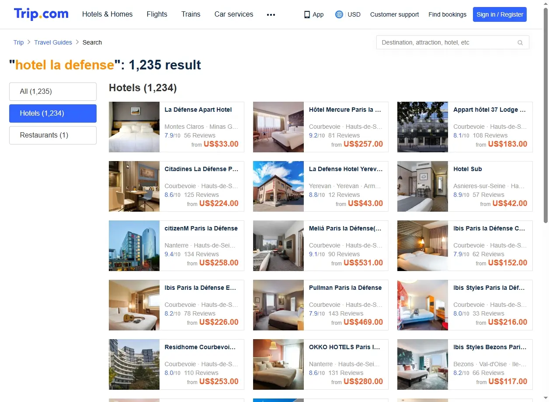This screenshot has width=549, height=402.
Task: Open OKKO HOTELS Paris room photo
Action: [x=278, y=364]
